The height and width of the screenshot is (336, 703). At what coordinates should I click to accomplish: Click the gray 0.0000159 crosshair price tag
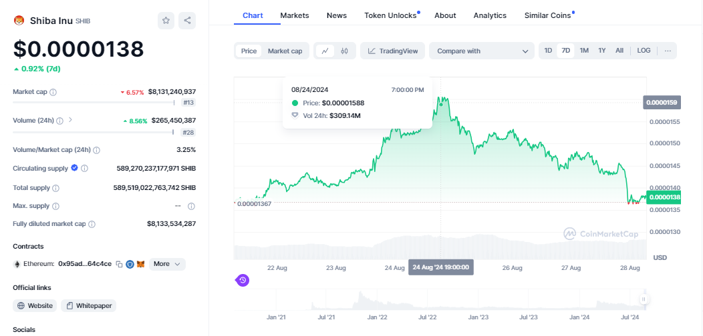tap(662, 103)
